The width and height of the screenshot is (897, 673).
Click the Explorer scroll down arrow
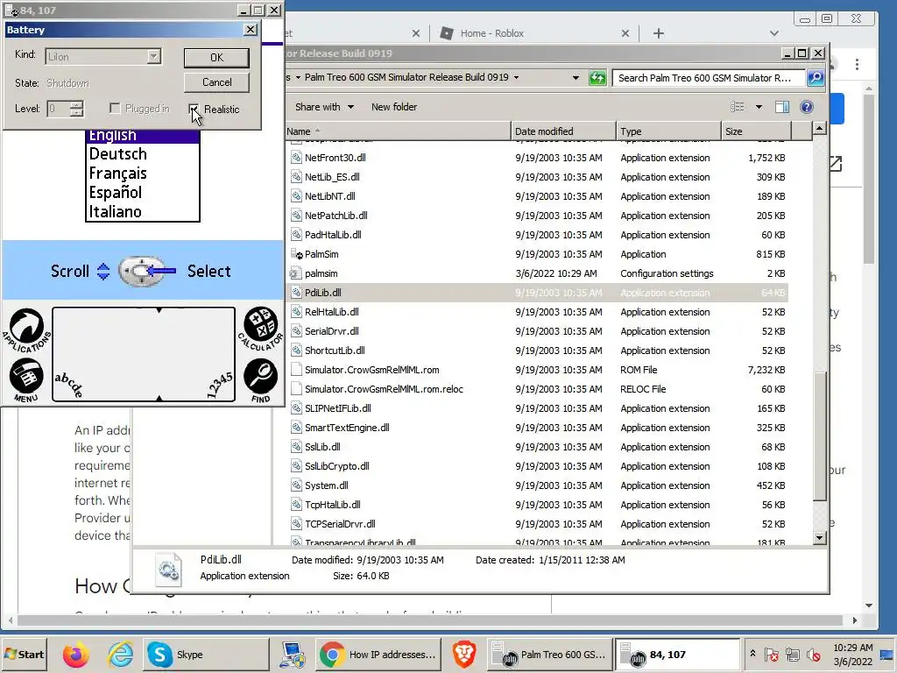(x=819, y=537)
